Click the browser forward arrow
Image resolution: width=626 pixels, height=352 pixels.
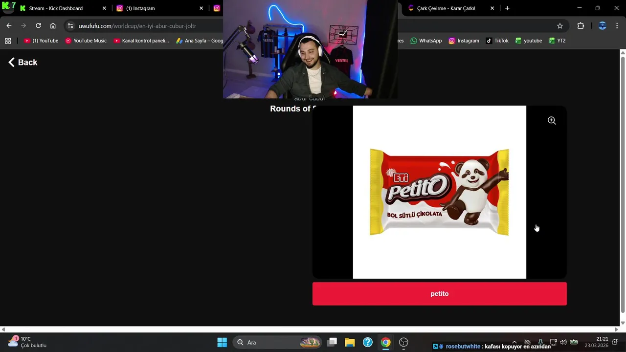click(x=23, y=26)
